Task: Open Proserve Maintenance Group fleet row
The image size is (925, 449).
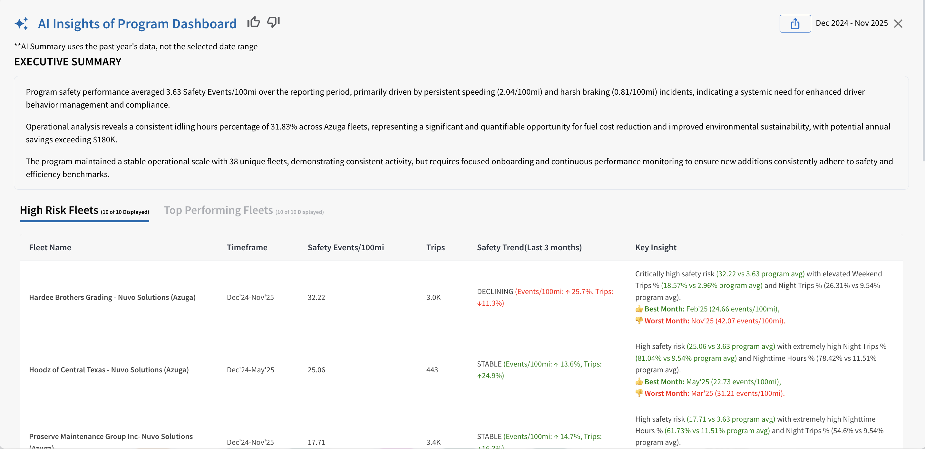Action: pyautogui.click(x=111, y=436)
